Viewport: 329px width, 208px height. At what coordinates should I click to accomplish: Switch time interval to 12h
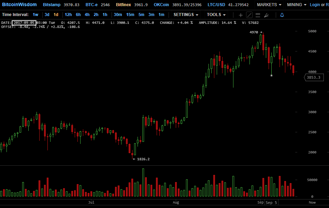tap(68, 15)
